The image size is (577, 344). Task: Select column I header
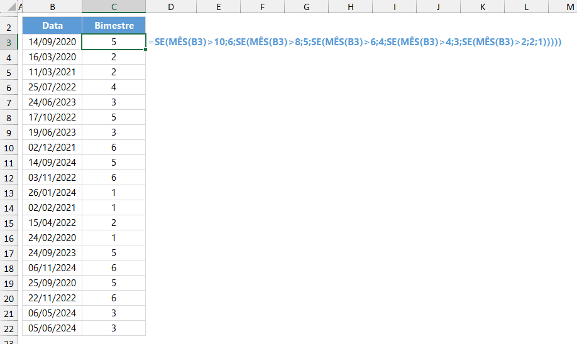(x=394, y=7)
